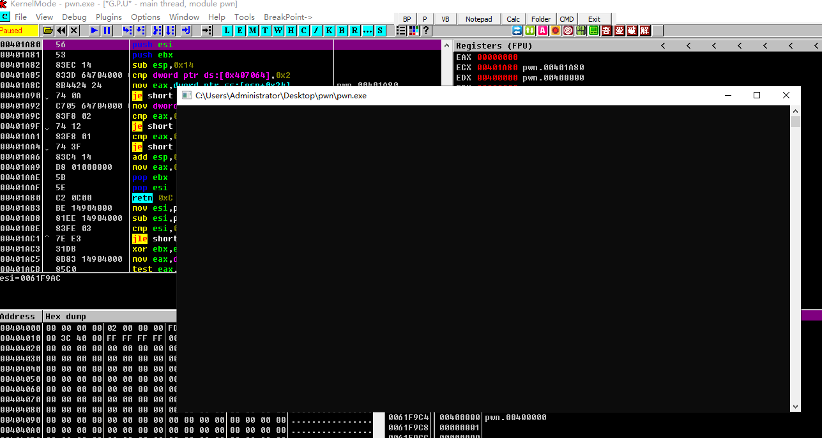
Task: Open Call stack with K button
Action: pos(329,30)
